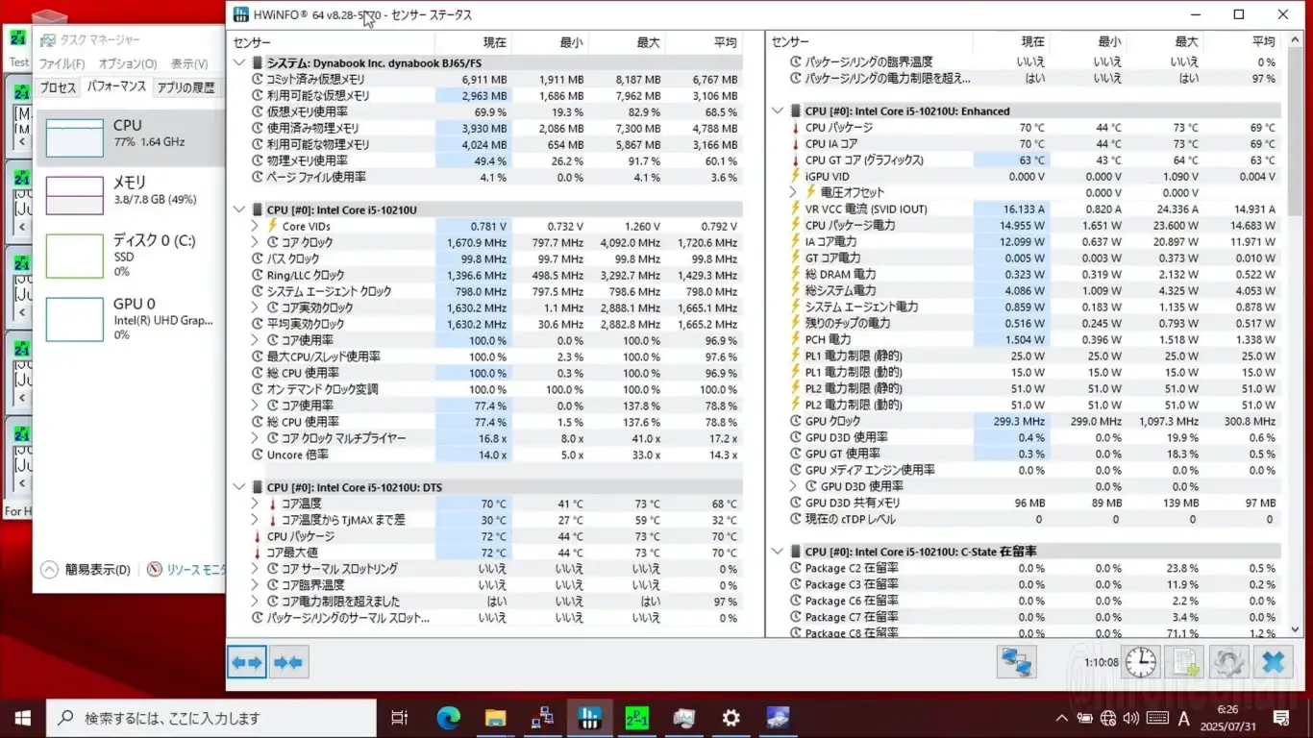Open the volume icon in system tray
Screen dimensions: 1313x738
[x=1131, y=718]
